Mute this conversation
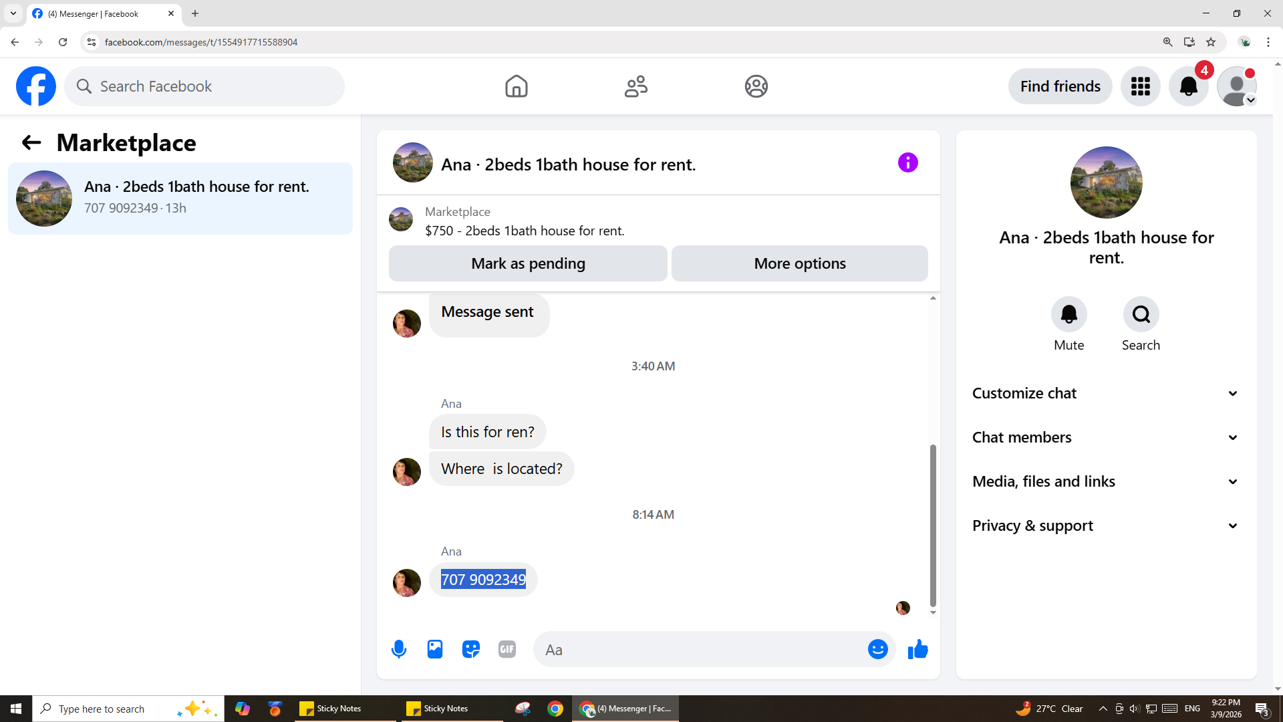Viewport: 1283px width, 722px height. point(1068,314)
